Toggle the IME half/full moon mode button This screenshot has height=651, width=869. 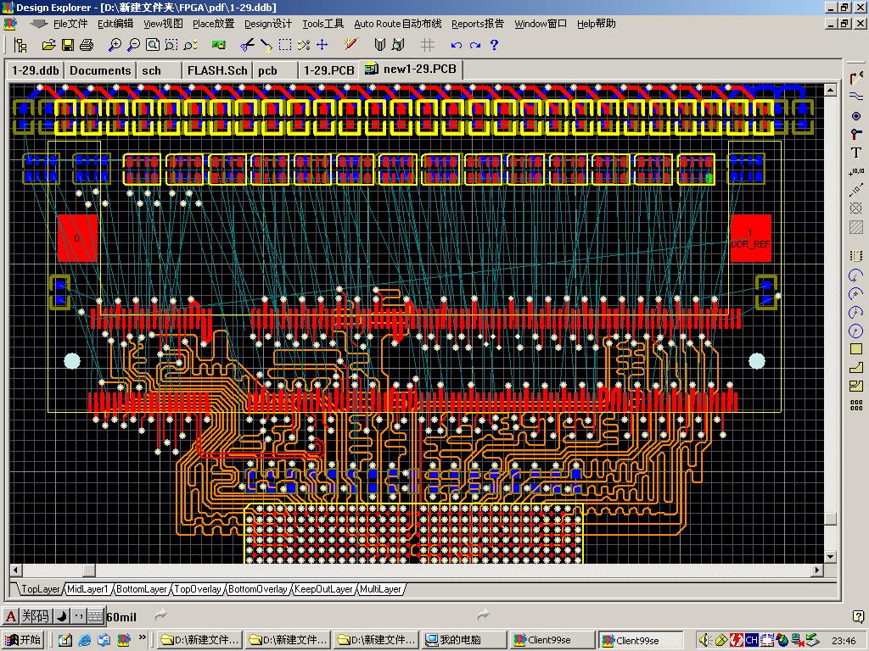tap(61, 616)
